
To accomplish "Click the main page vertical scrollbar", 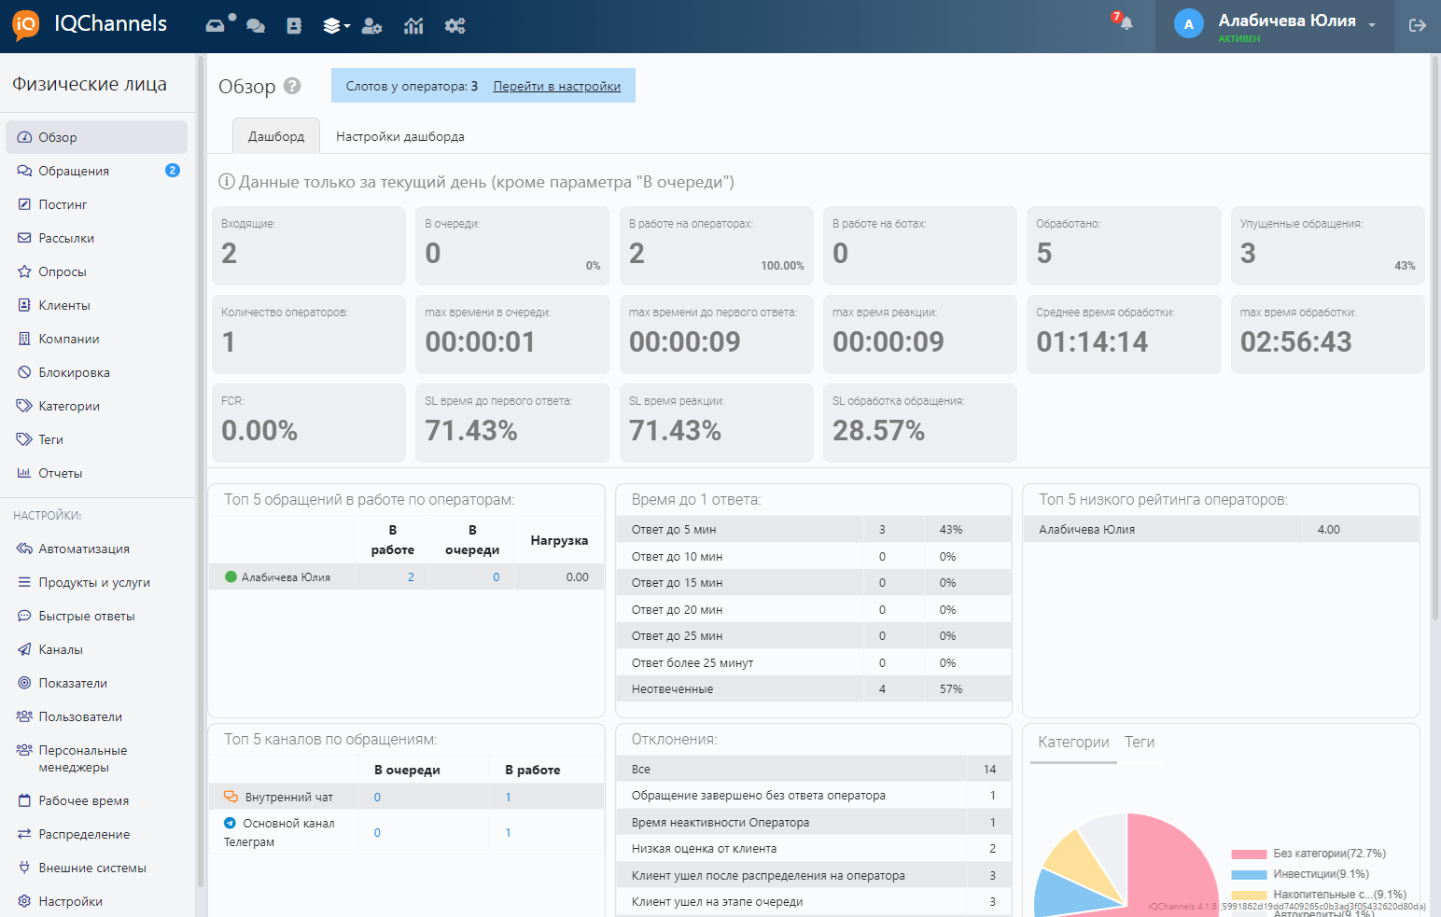I will [1435, 336].
